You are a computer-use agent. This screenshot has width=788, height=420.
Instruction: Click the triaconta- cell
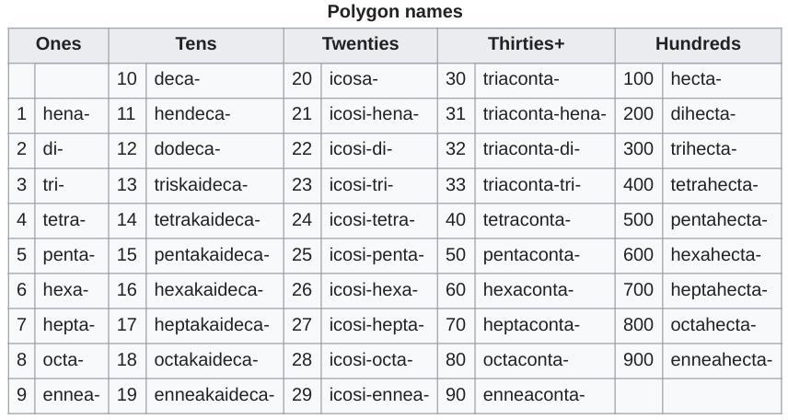[x=520, y=79]
